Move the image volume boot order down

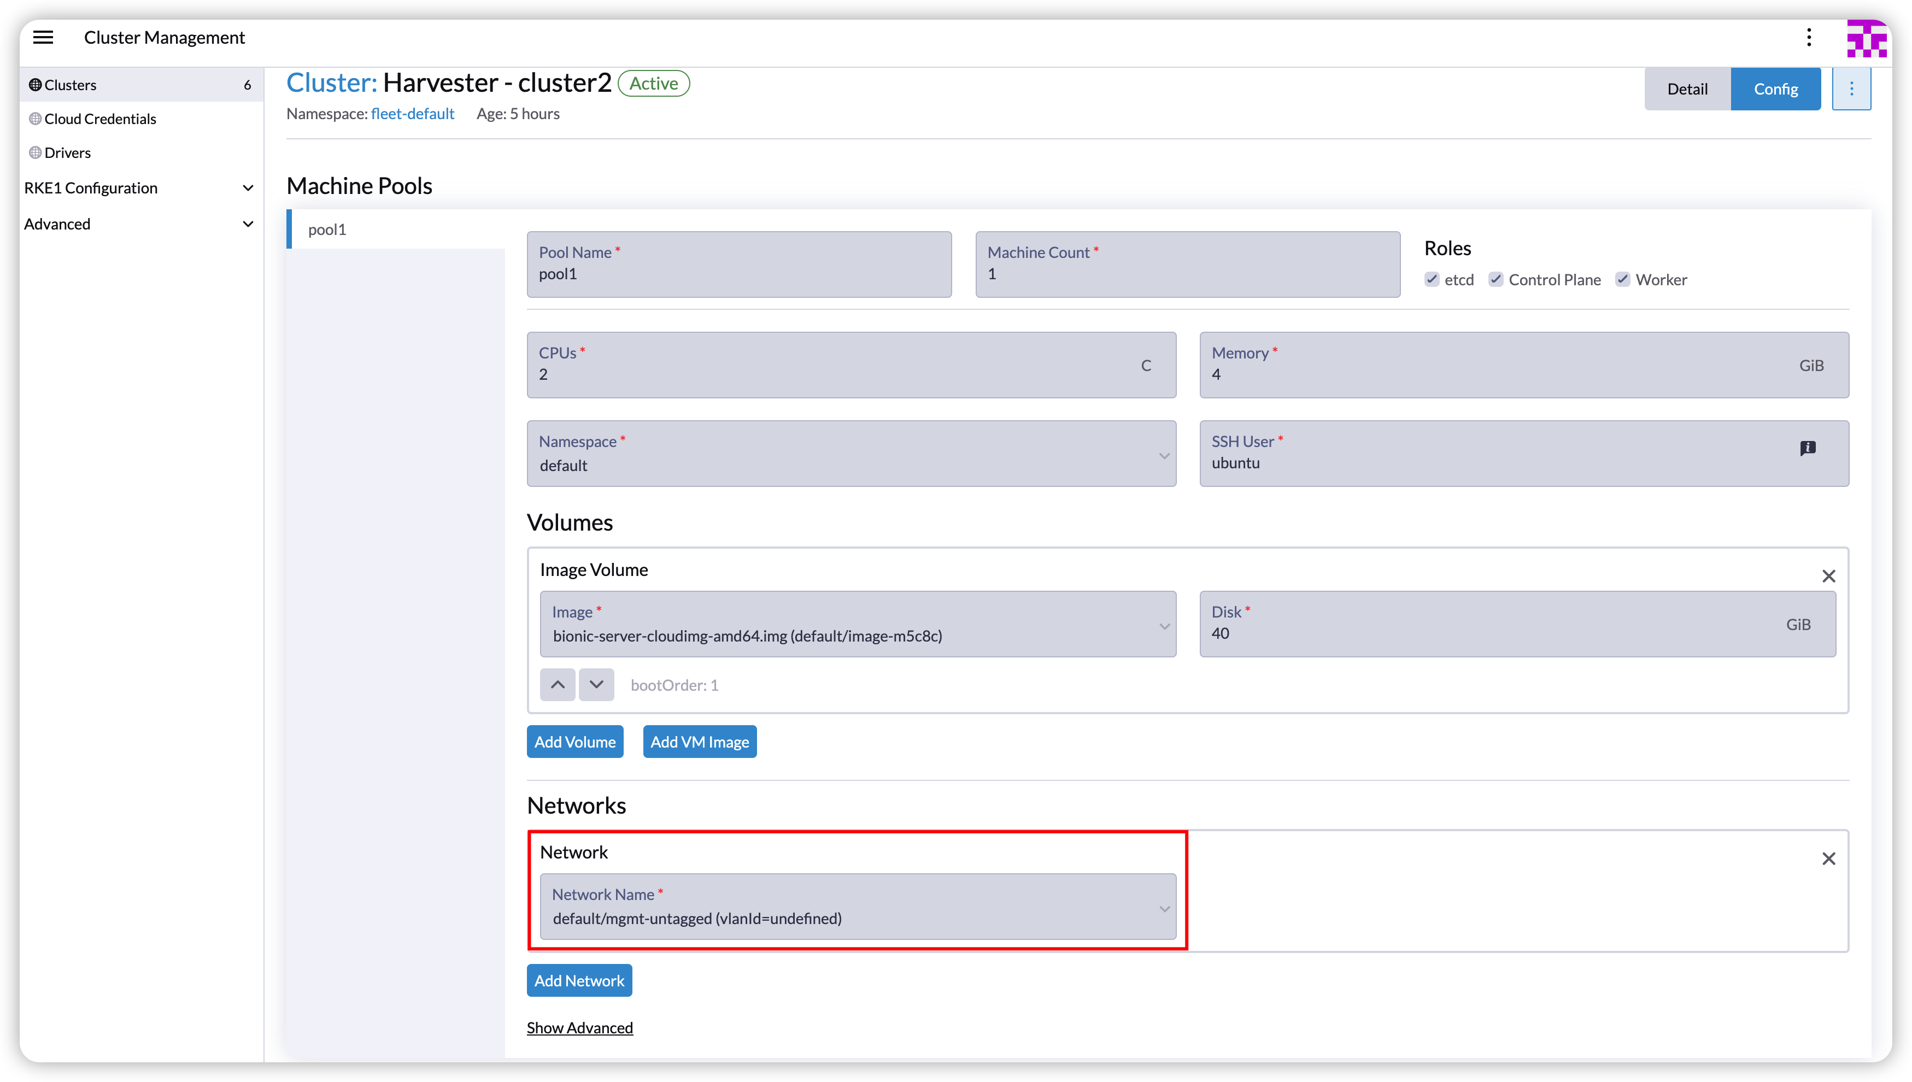point(596,684)
